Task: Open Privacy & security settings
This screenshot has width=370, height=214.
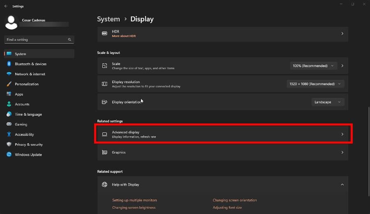Action: 39,144
